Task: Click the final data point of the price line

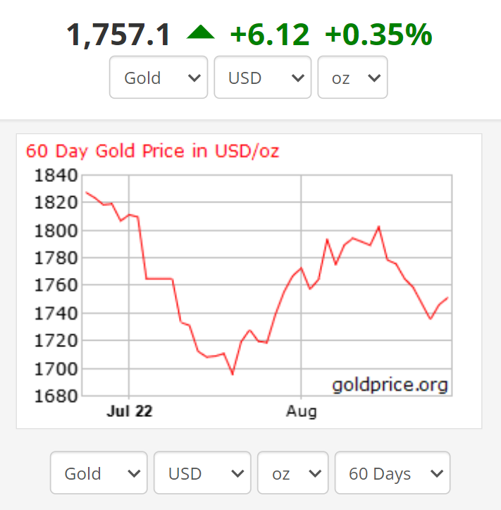Action: pos(447,298)
